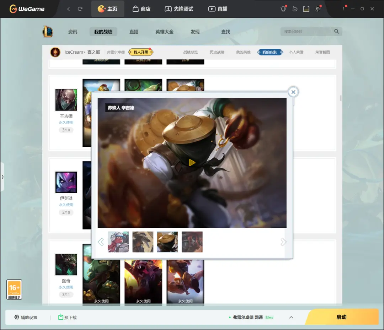This screenshot has height=330, width=384.
Task: Switch to the 战绩总览 tab
Action: coord(191,52)
